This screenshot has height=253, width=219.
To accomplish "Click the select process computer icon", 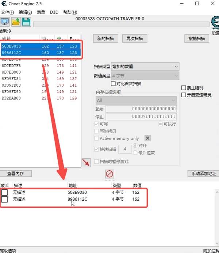I will click(x=5, y=22).
